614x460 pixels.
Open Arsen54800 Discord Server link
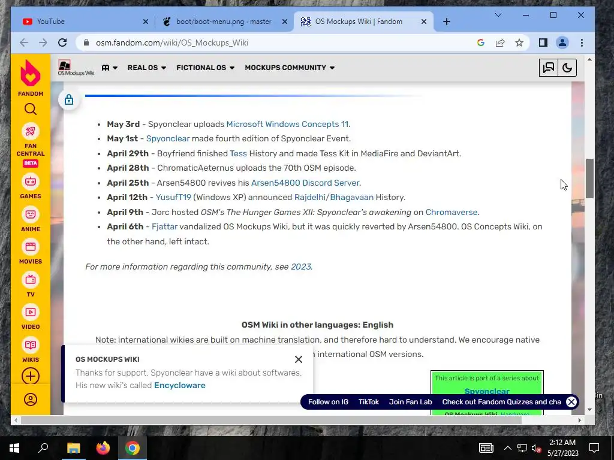tap(305, 183)
